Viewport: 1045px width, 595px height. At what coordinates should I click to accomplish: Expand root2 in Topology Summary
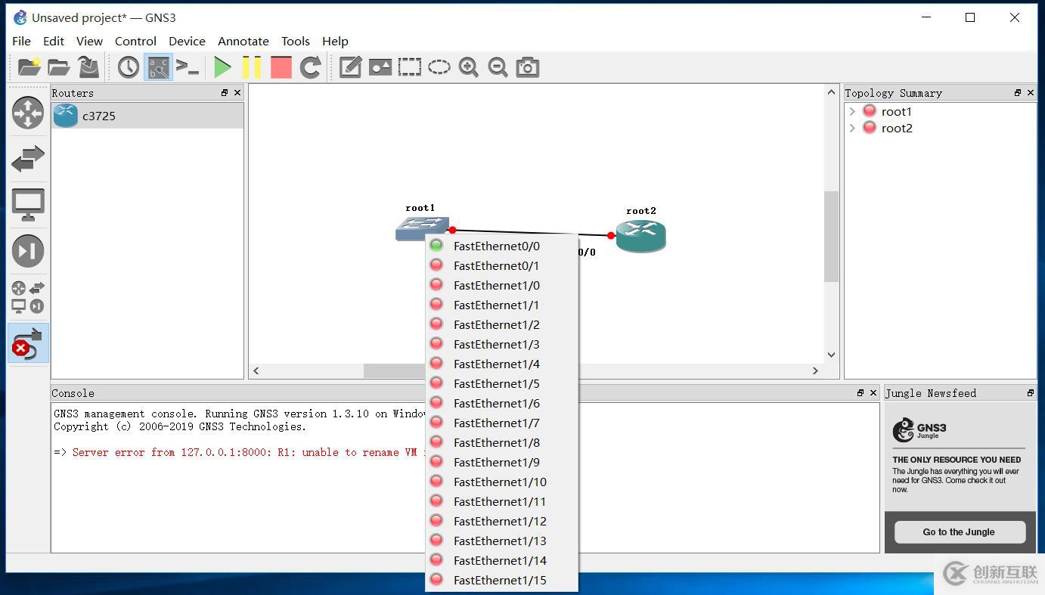[x=853, y=129]
